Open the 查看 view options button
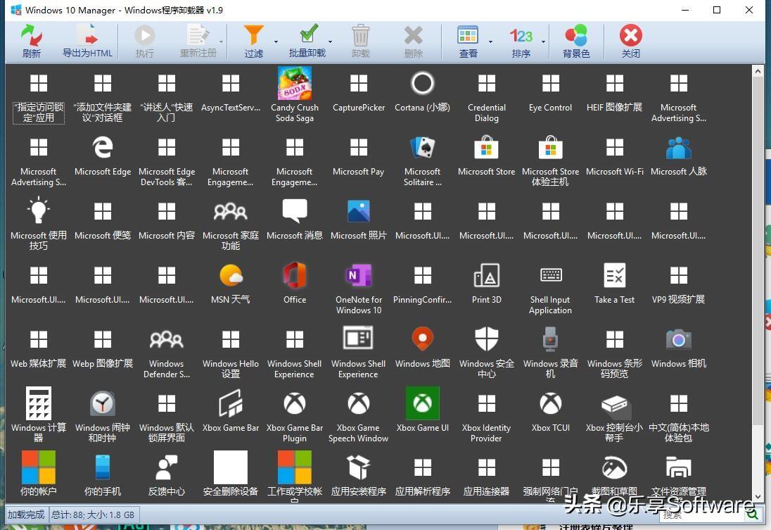The image size is (771, 530). click(468, 42)
